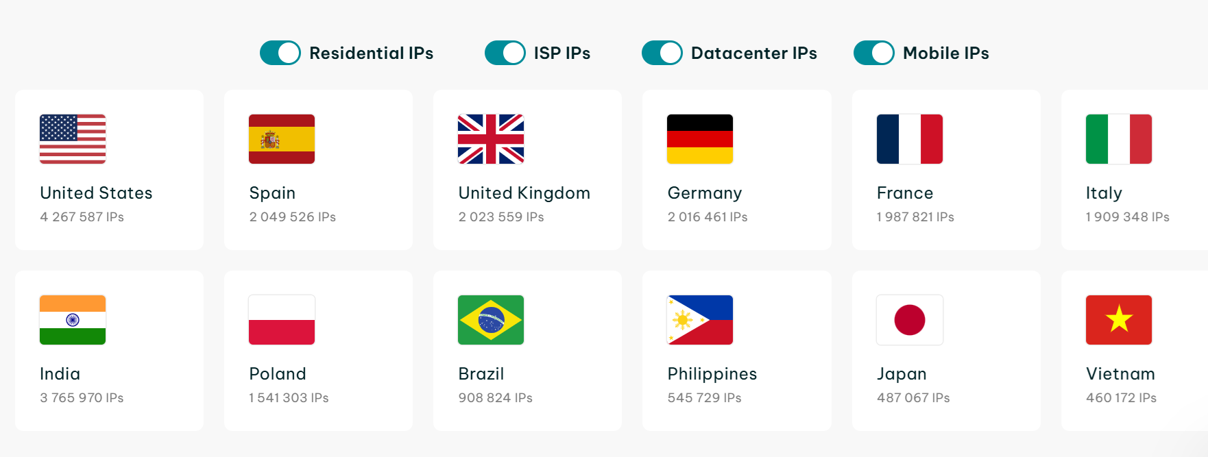Click the Japan flag icon
Viewport: 1208px width, 457px height.
(x=910, y=319)
